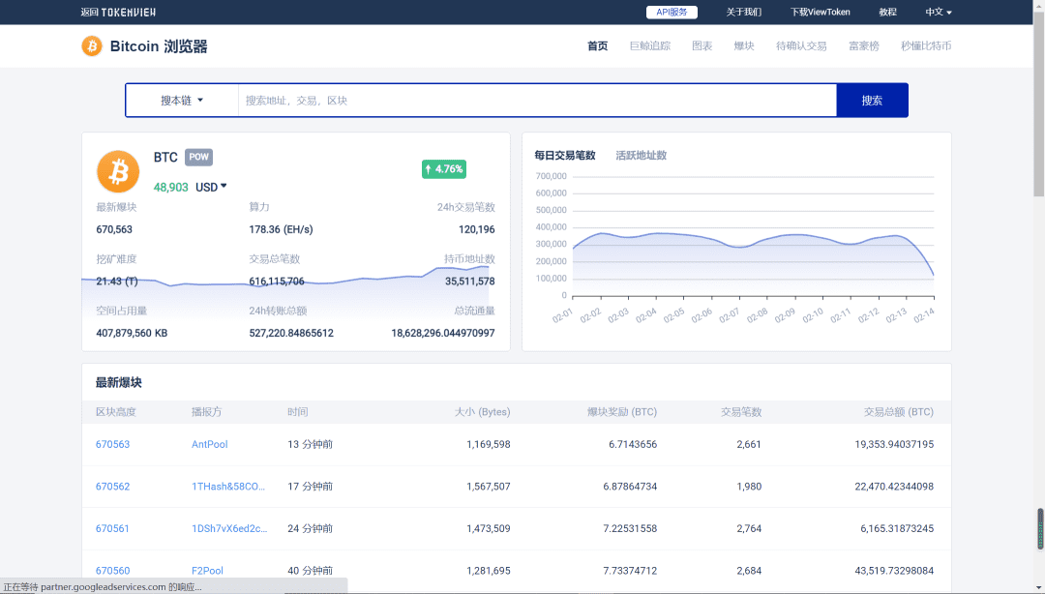Viewport: 1045px width, 594px height.
Task: Click the block reward 6.87864734 cell
Action: coord(630,487)
